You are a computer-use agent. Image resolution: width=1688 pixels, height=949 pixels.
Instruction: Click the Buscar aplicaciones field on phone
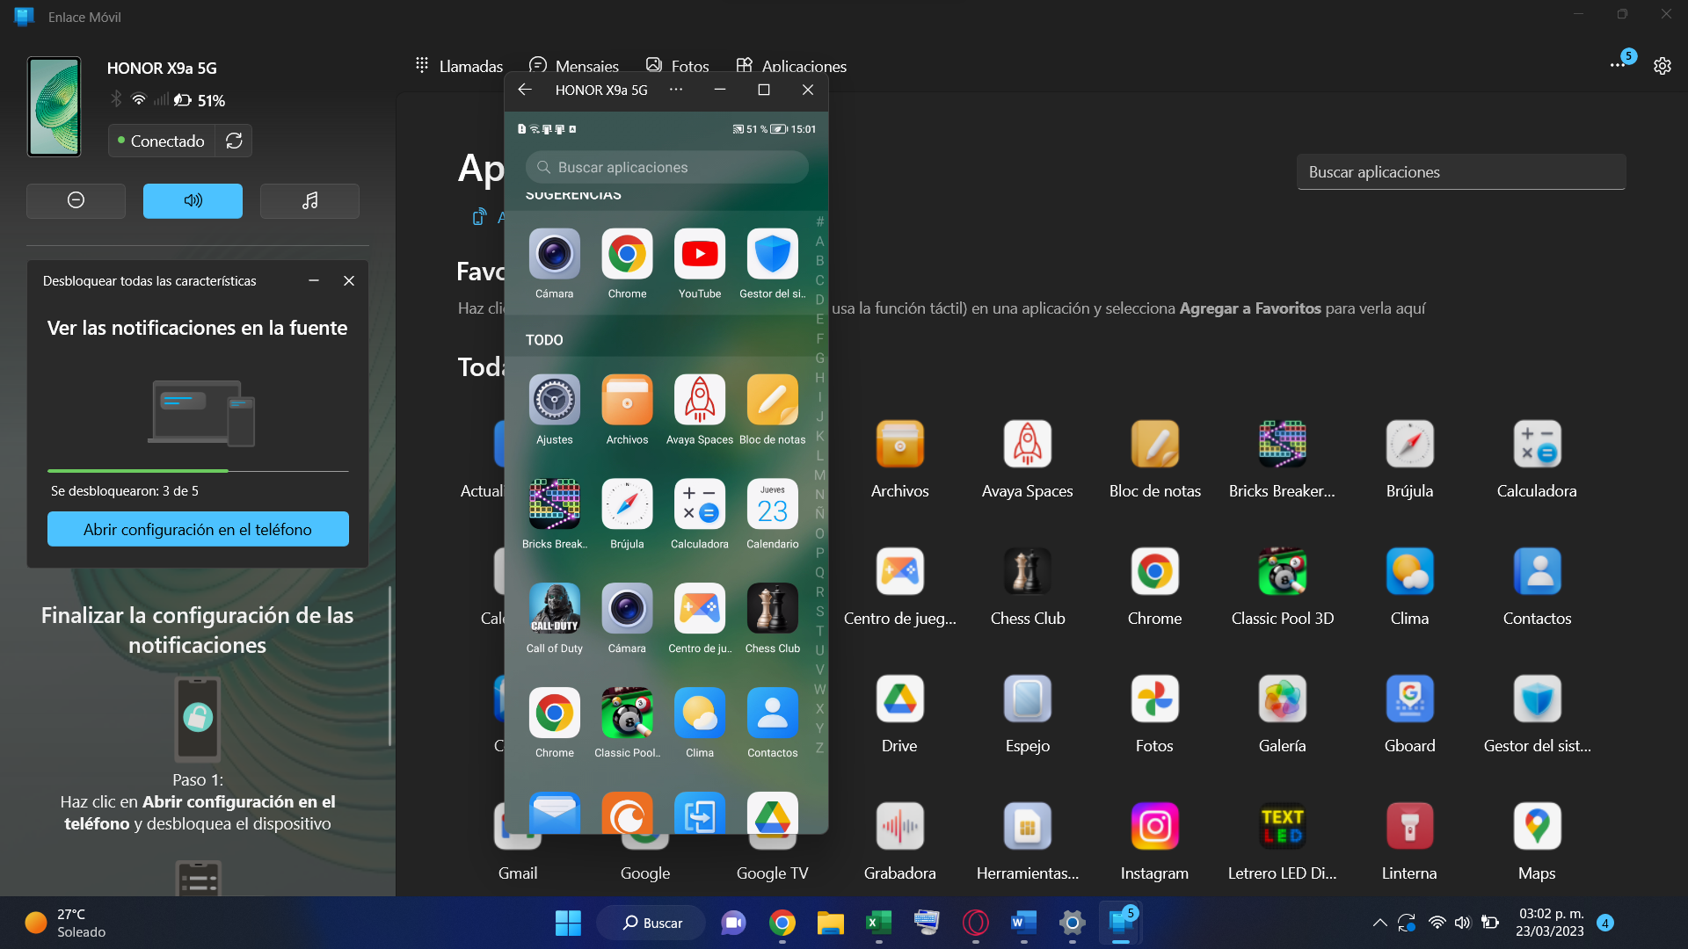666,167
